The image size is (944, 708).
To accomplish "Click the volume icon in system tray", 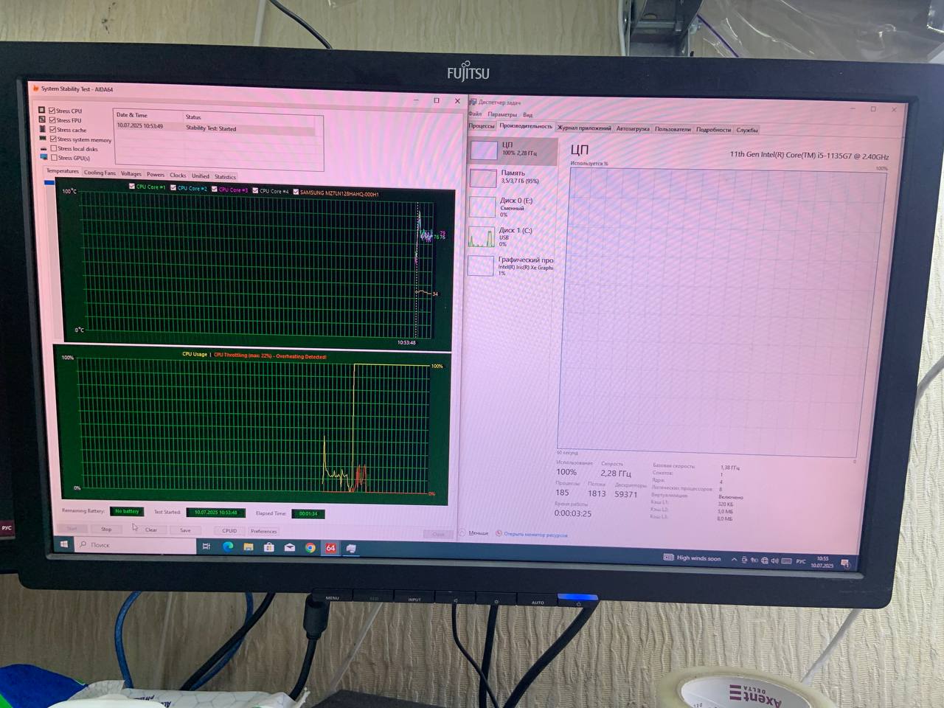I will click(774, 561).
